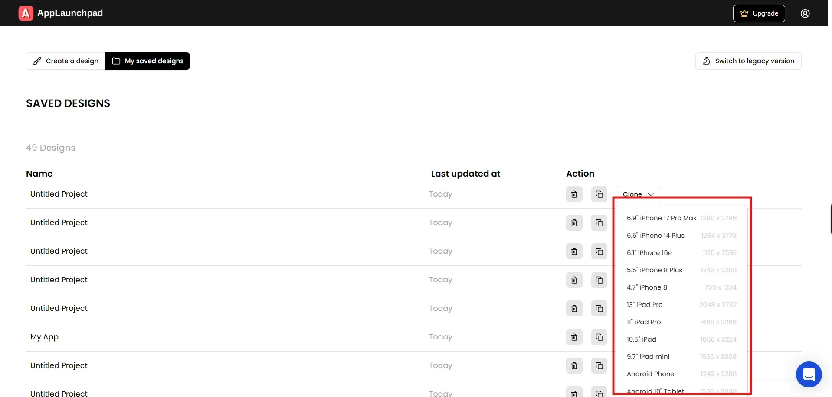
Task: Duplicate the first Untitled Project
Action: [599, 194]
